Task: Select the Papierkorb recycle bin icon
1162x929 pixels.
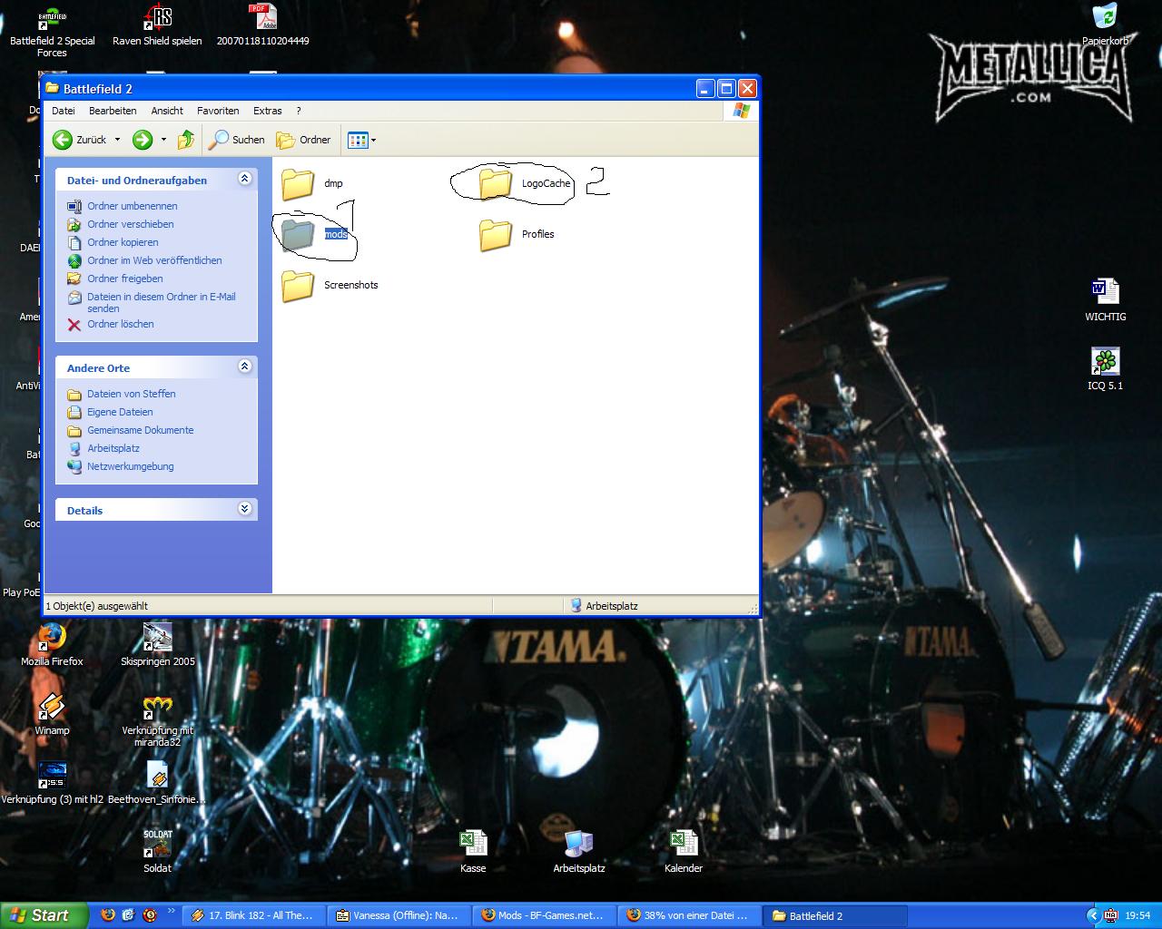Action: click(x=1105, y=18)
